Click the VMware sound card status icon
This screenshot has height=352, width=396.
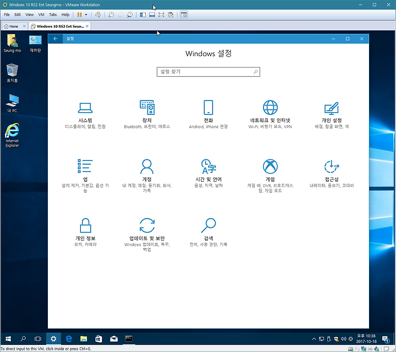pyautogui.click(x=377, y=349)
